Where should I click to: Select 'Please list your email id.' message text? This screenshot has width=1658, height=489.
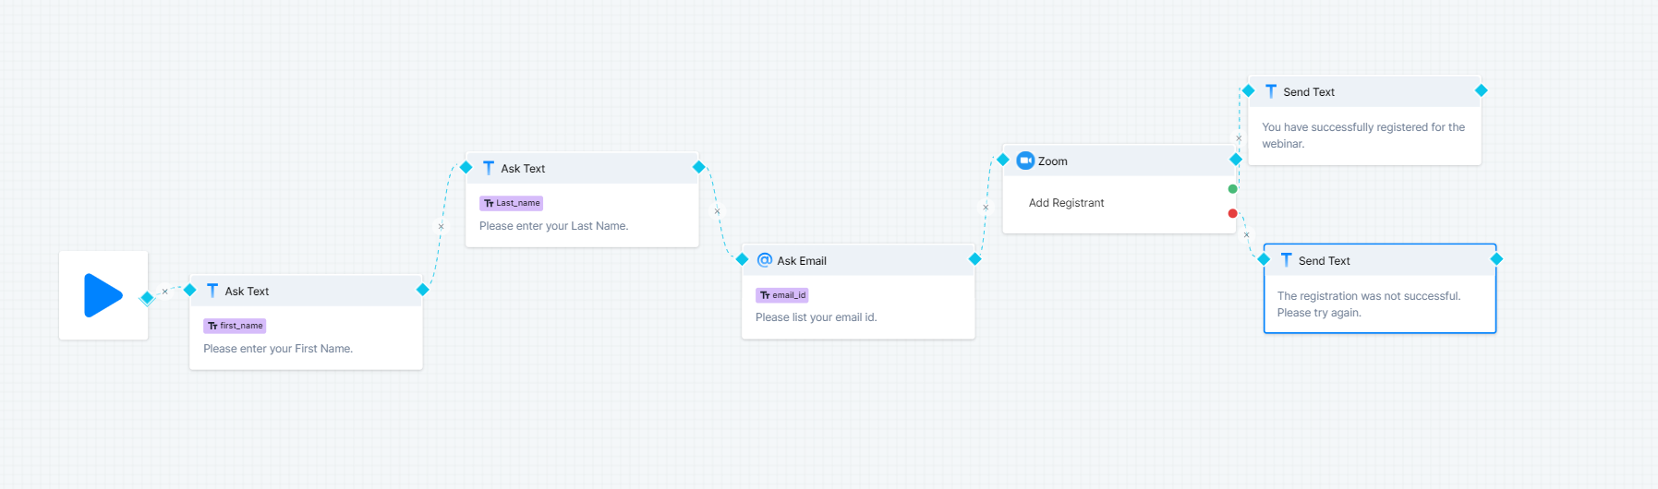coord(816,317)
